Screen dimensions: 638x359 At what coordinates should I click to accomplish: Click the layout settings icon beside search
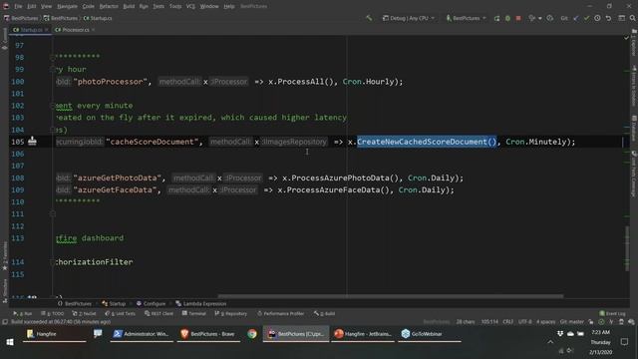621,18
